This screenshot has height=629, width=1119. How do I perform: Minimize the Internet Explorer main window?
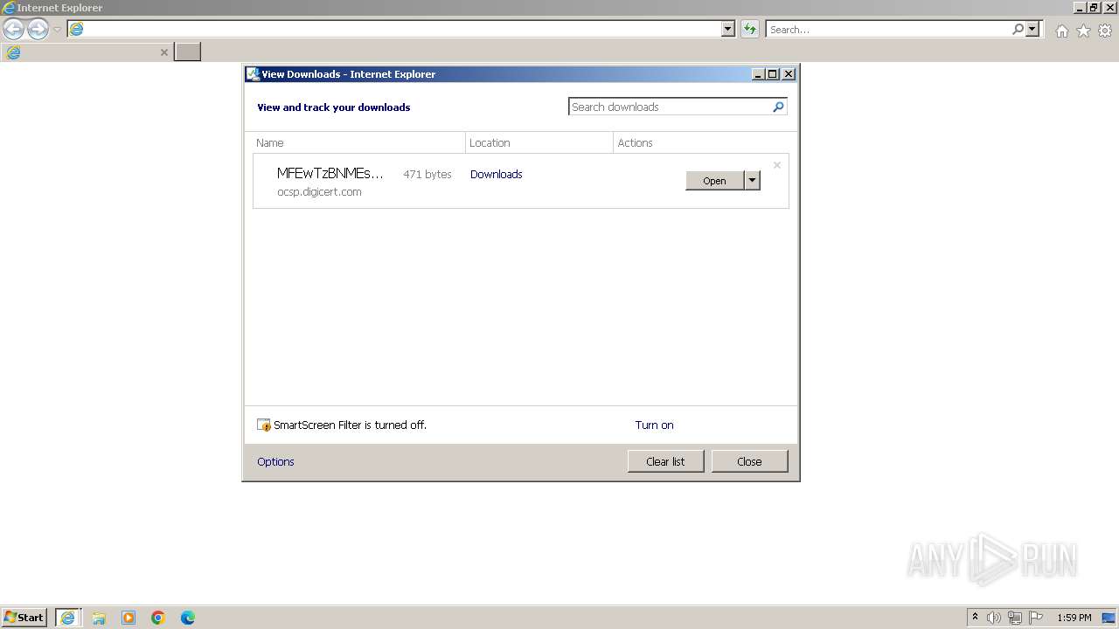pyautogui.click(x=1080, y=8)
